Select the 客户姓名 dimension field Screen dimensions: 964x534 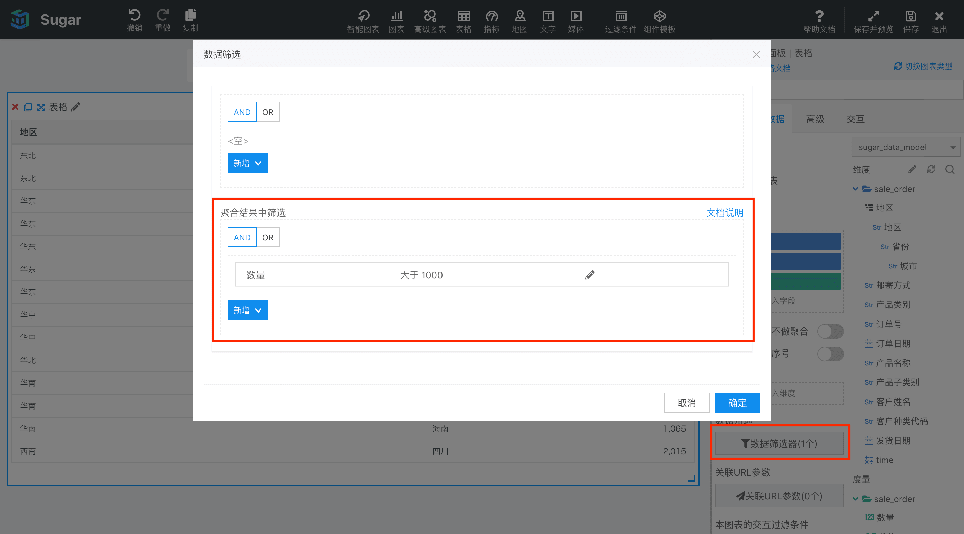click(887, 402)
